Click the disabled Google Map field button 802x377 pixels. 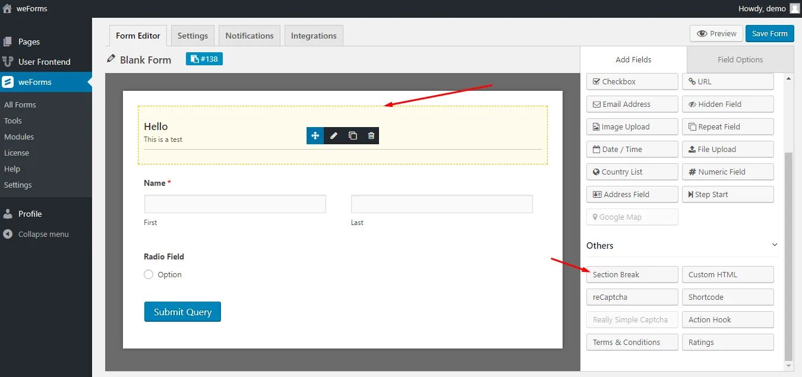click(x=632, y=217)
